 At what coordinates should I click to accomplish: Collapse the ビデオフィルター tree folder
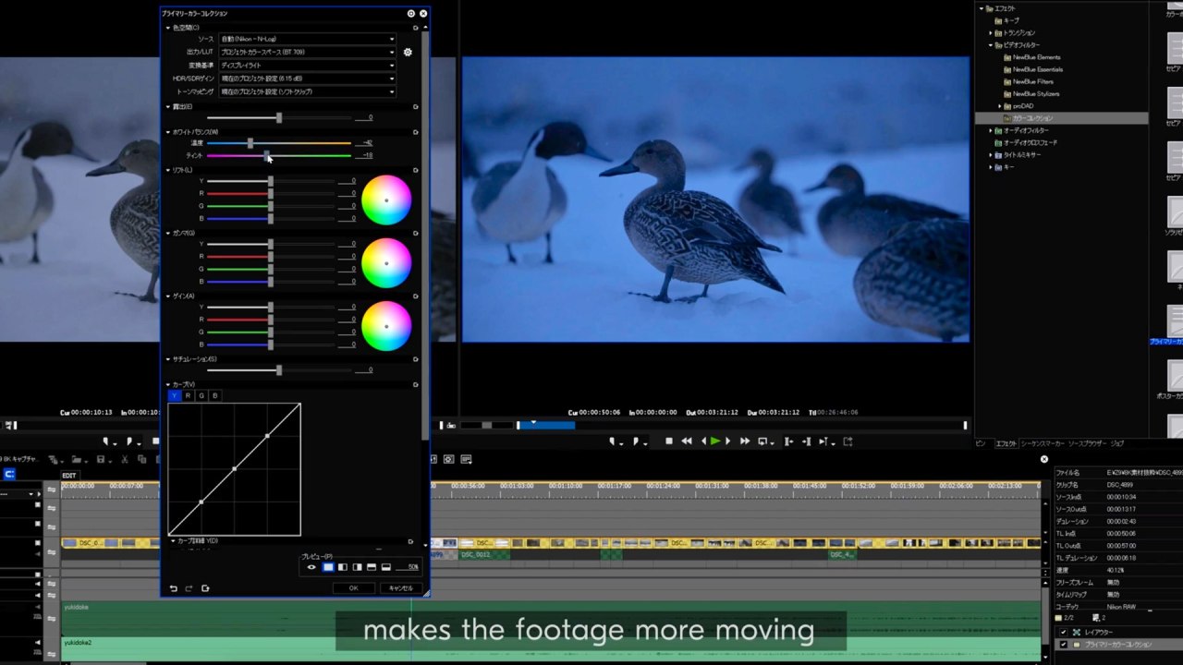tap(991, 45)
